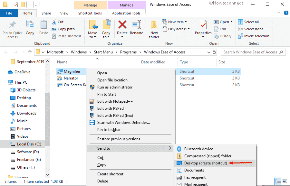Choose Restore previous versions
The height and width of the screenshot is (186, 290).
(x=119, y=139)
